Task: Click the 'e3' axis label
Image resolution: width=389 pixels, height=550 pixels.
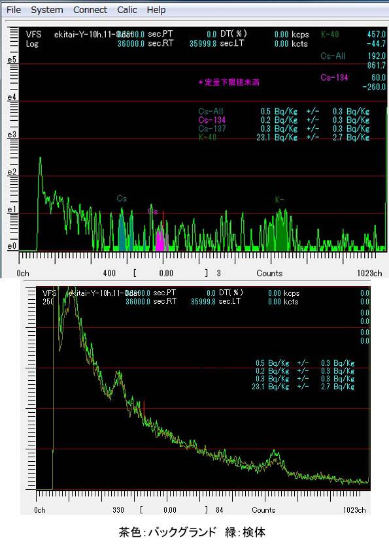Action: click(12, 135)
